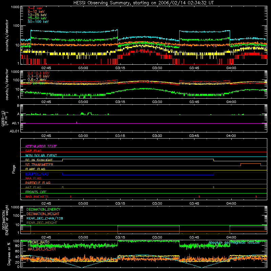Select the GAP_FLAG label

tap(33, 151)
